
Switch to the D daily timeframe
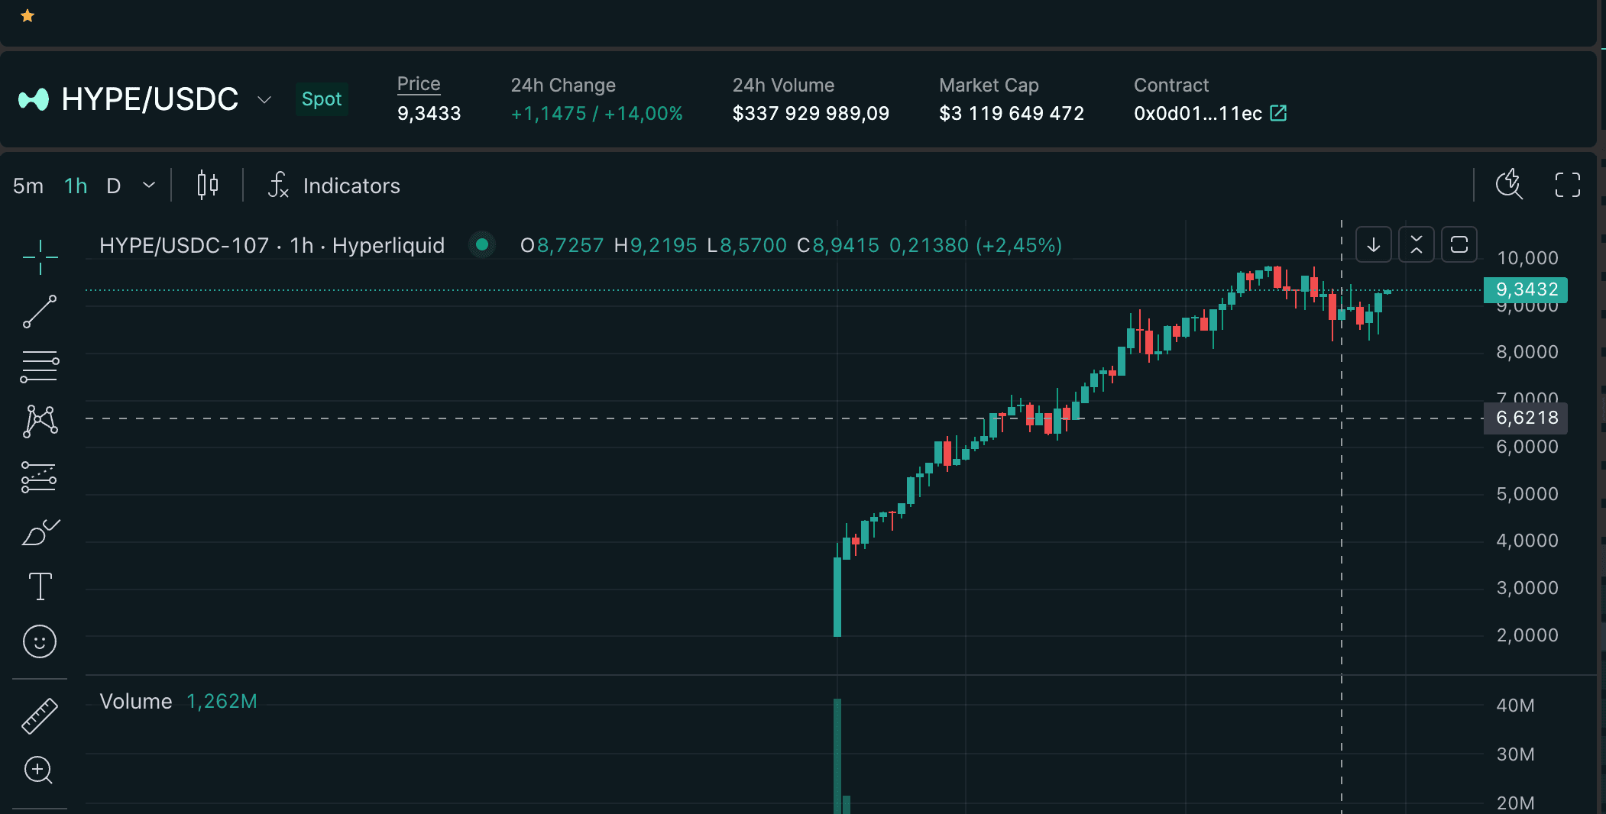click(113, 186)
